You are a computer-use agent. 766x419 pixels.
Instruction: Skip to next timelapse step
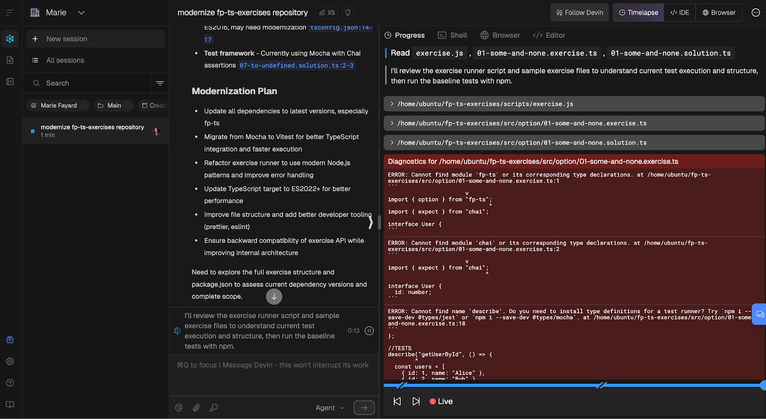coord(416,401)
